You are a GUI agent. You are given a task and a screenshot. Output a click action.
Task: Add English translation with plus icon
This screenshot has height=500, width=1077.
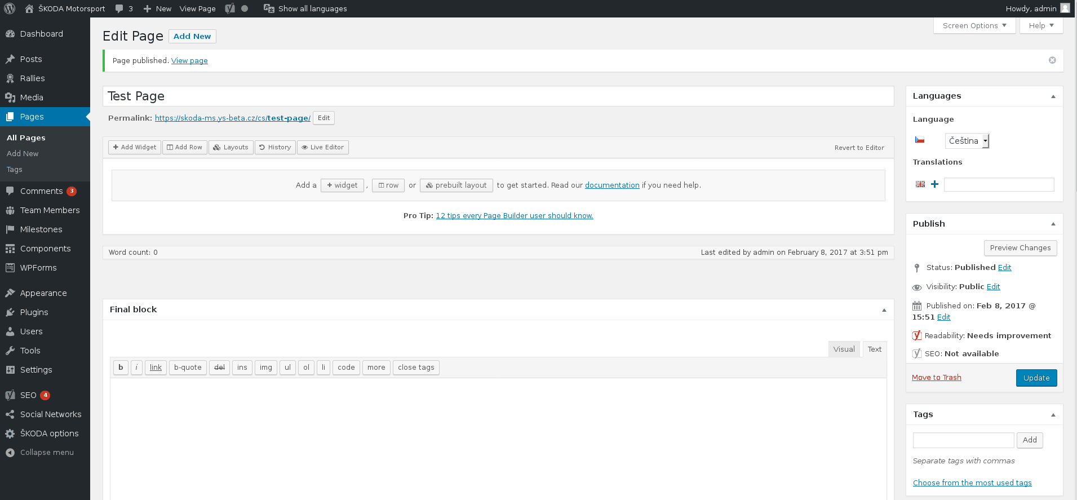[x=934, y=184]
